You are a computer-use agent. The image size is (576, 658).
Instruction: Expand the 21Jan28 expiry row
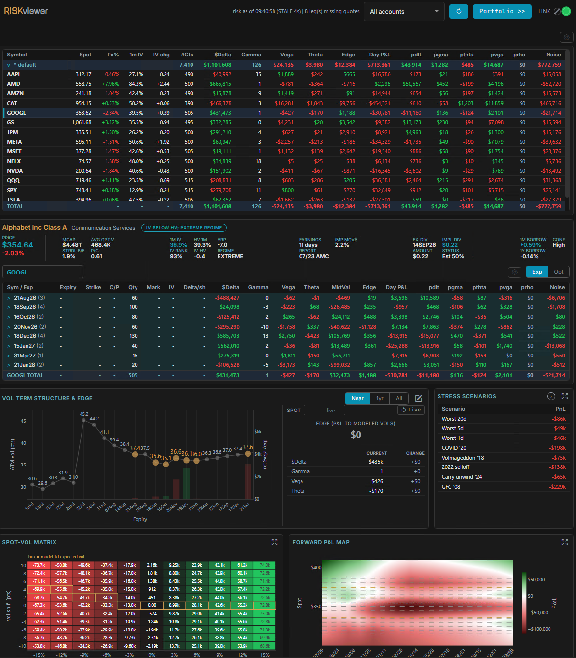pyautogui.click(x=9, y=365)
